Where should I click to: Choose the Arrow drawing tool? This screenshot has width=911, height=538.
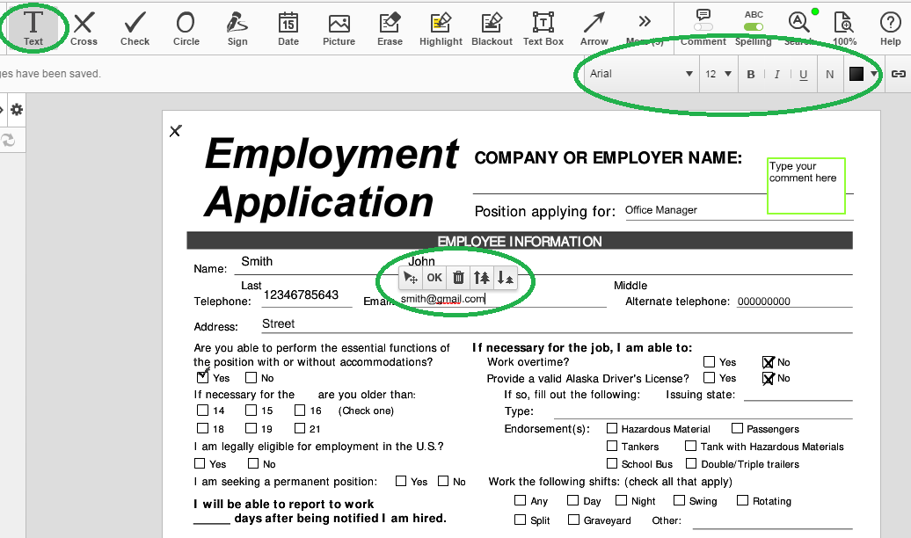click(594, 28)
